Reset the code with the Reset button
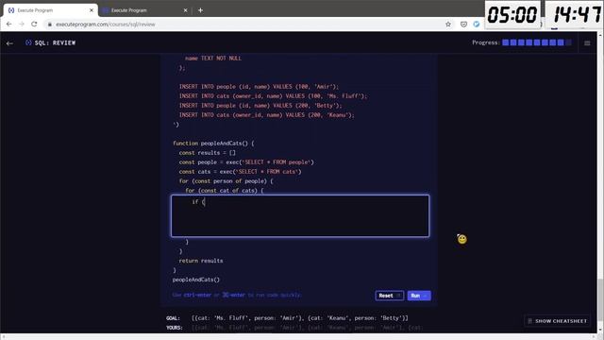 390,296
